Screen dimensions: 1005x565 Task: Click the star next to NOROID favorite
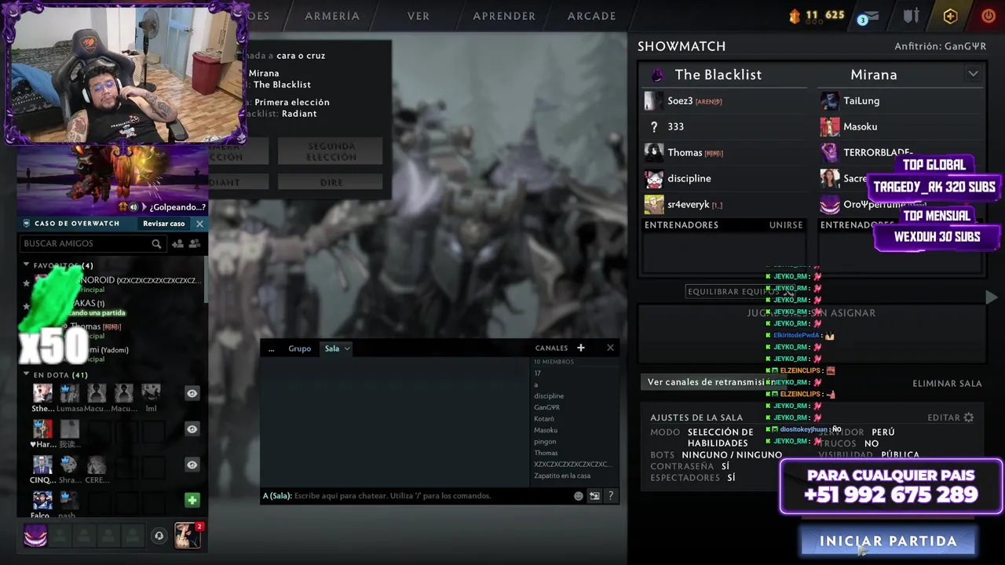point(26,283)
